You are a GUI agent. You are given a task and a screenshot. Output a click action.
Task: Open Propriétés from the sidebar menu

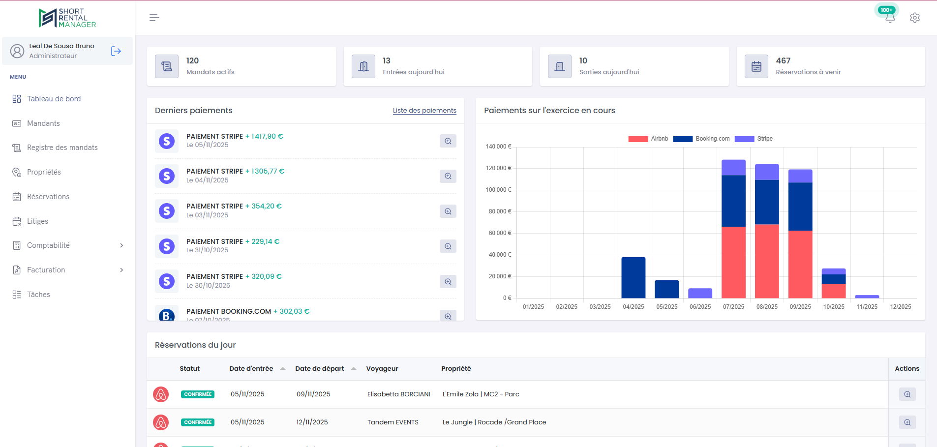point(44,172)
